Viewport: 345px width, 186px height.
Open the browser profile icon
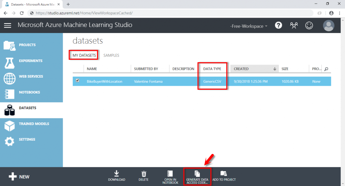(331, 13)
